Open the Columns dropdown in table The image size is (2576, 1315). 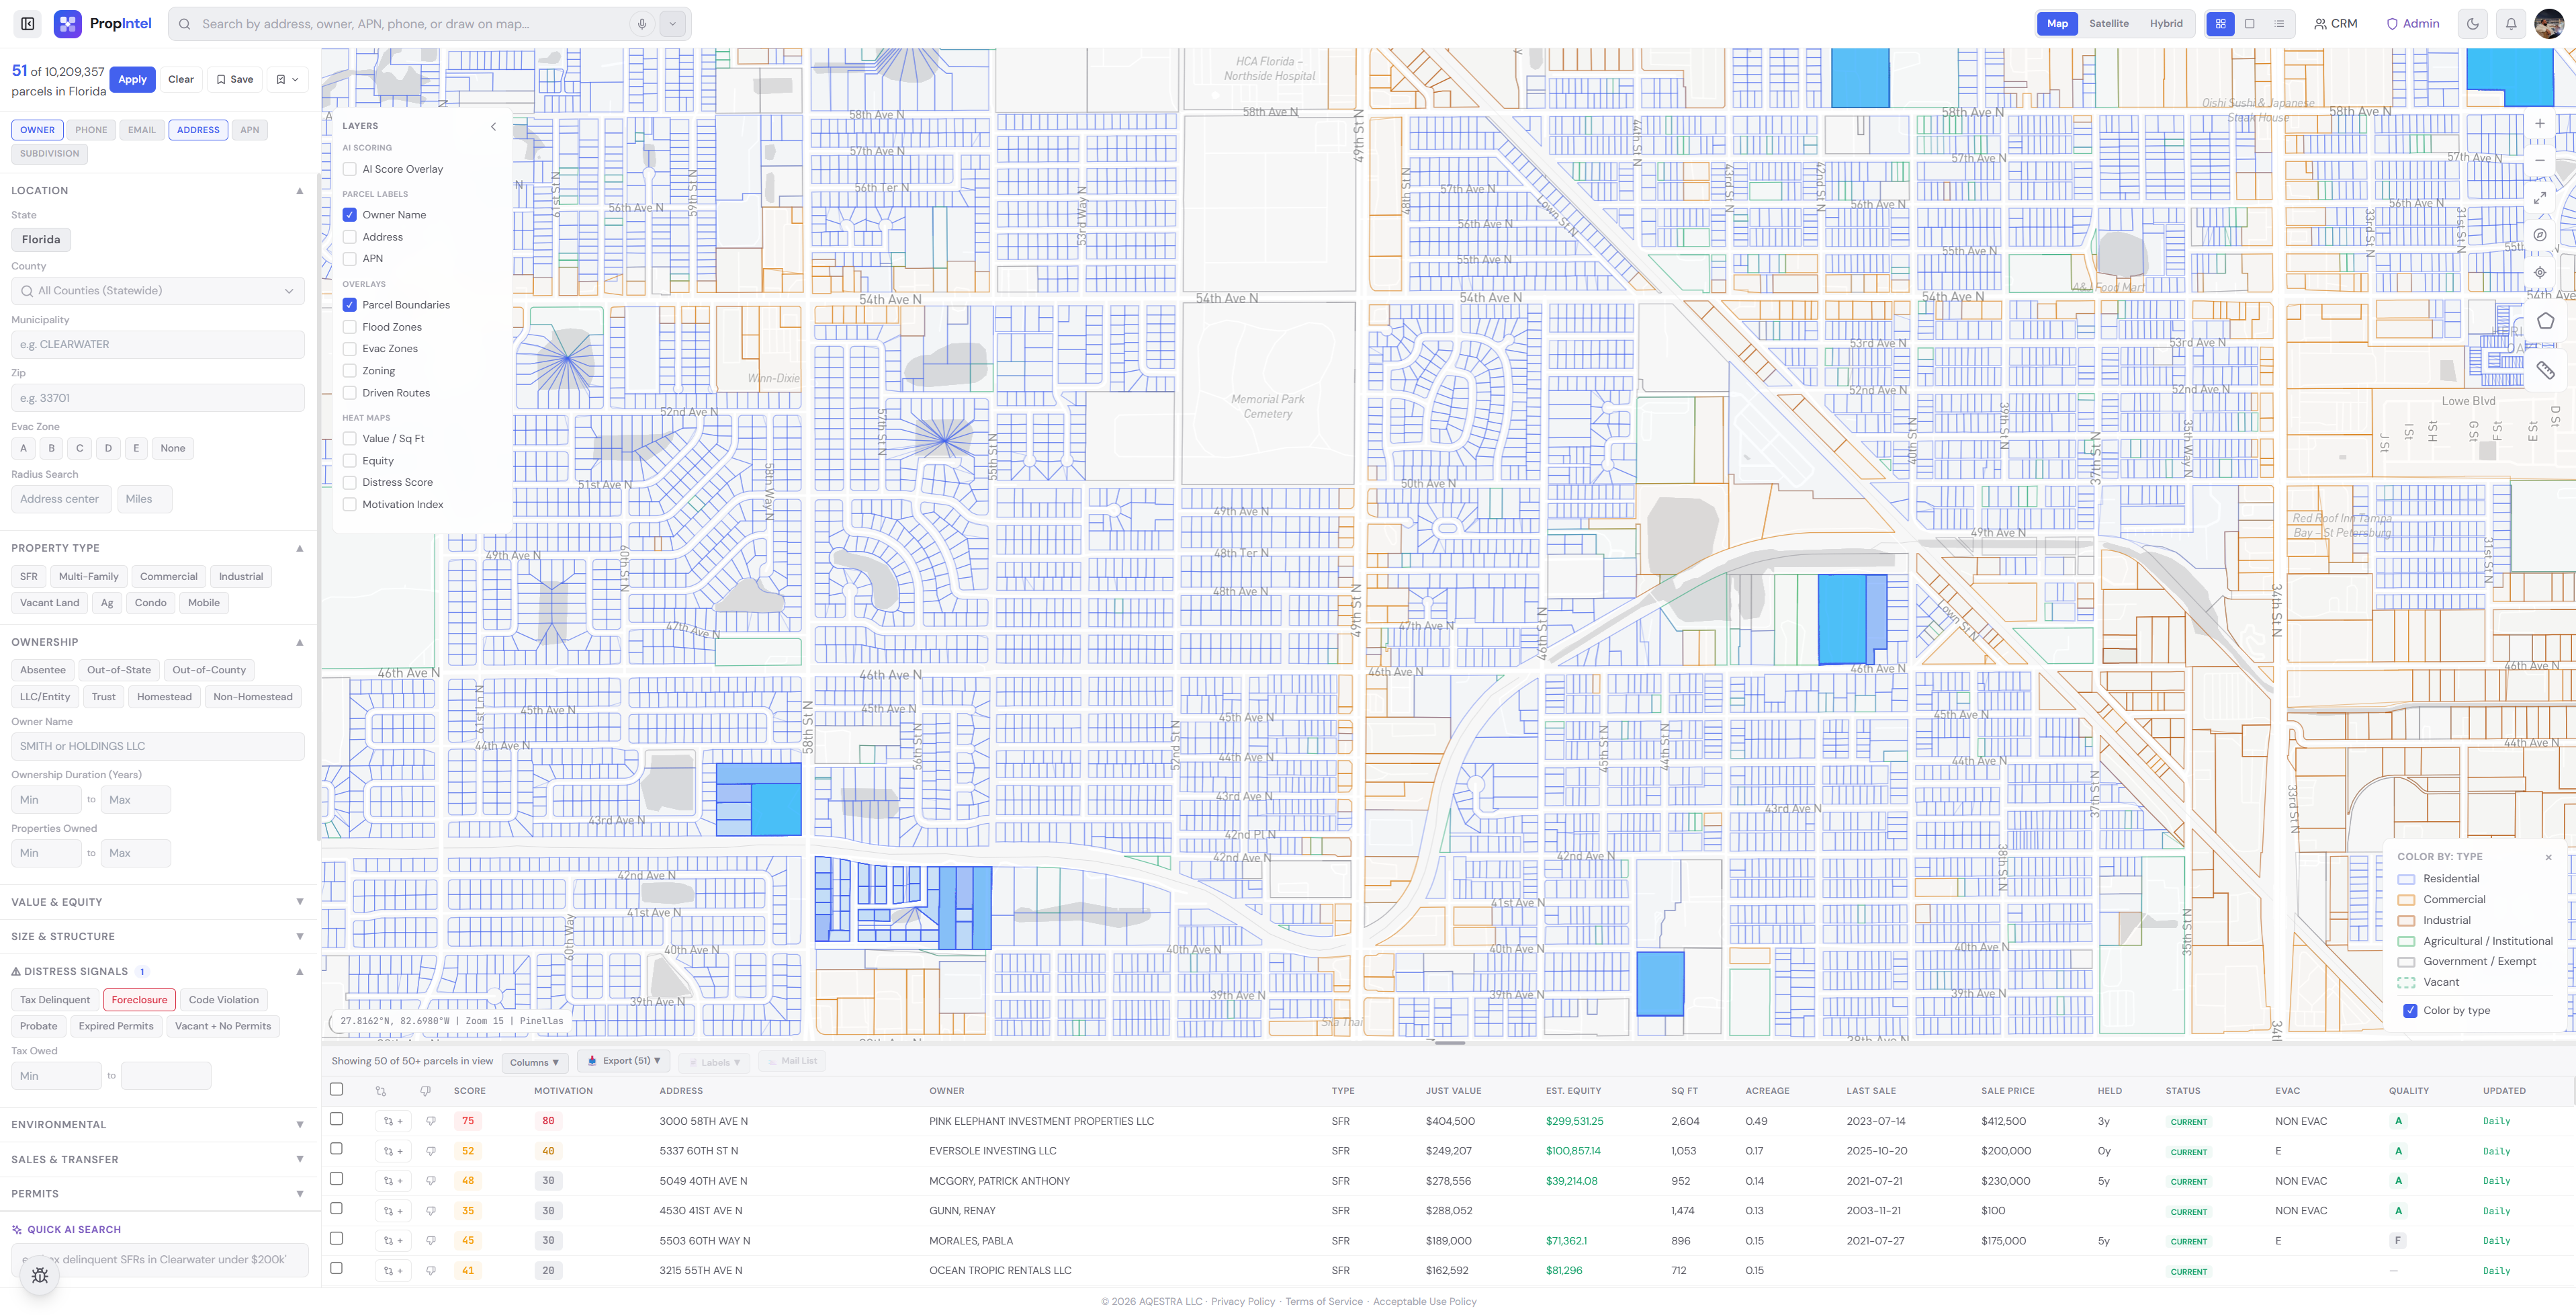[x=534, y=1062]
